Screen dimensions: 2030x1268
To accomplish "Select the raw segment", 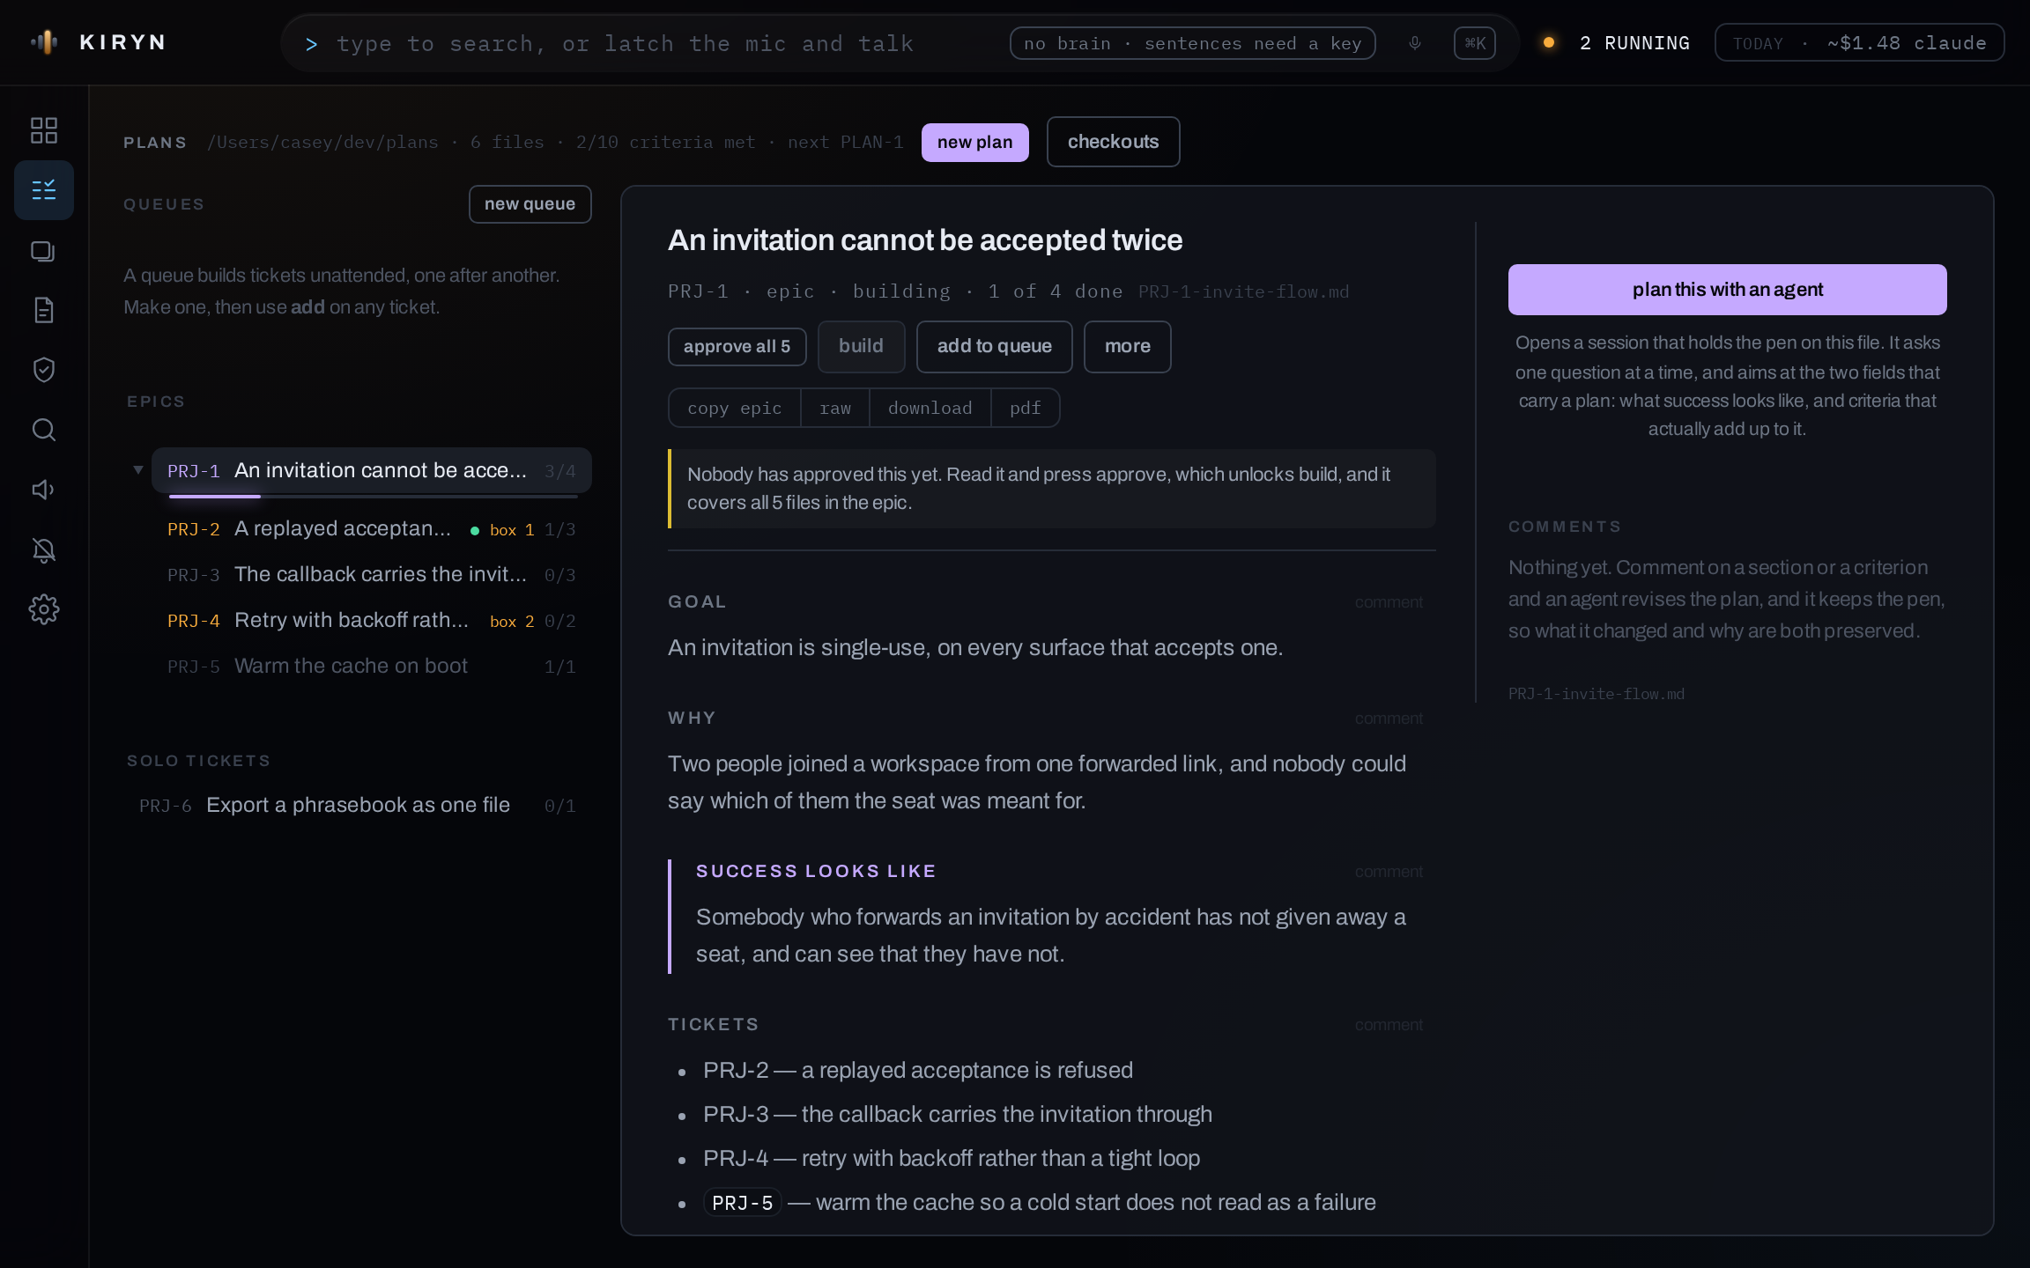I will 835,408.
